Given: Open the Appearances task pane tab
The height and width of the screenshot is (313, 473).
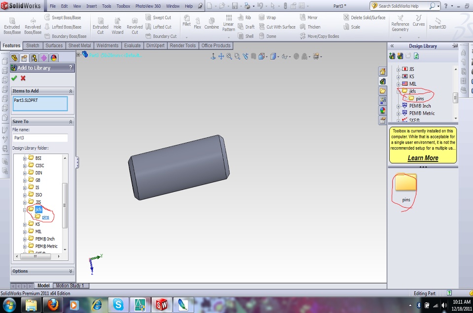Looking at the screenshot, I should (x=382, y=110).
